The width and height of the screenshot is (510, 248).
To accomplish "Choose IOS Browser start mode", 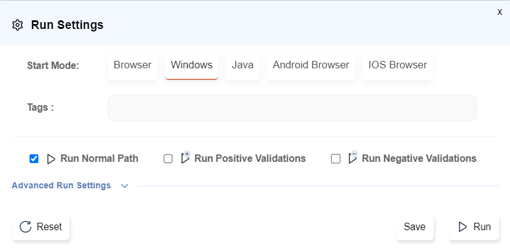I will pyautogui.click(x=397, y=65).
